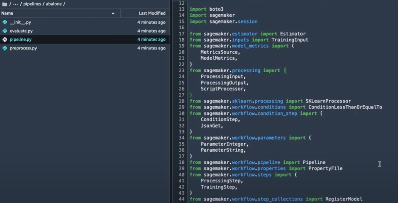The height and width of the screenshot is (203, 398).
Task: Click the divider between file browser and editor
Action: click(x=171, y=101)
